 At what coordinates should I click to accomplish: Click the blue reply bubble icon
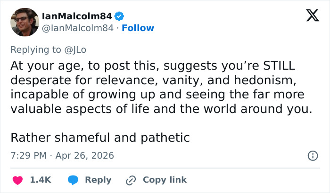point(73,180)
